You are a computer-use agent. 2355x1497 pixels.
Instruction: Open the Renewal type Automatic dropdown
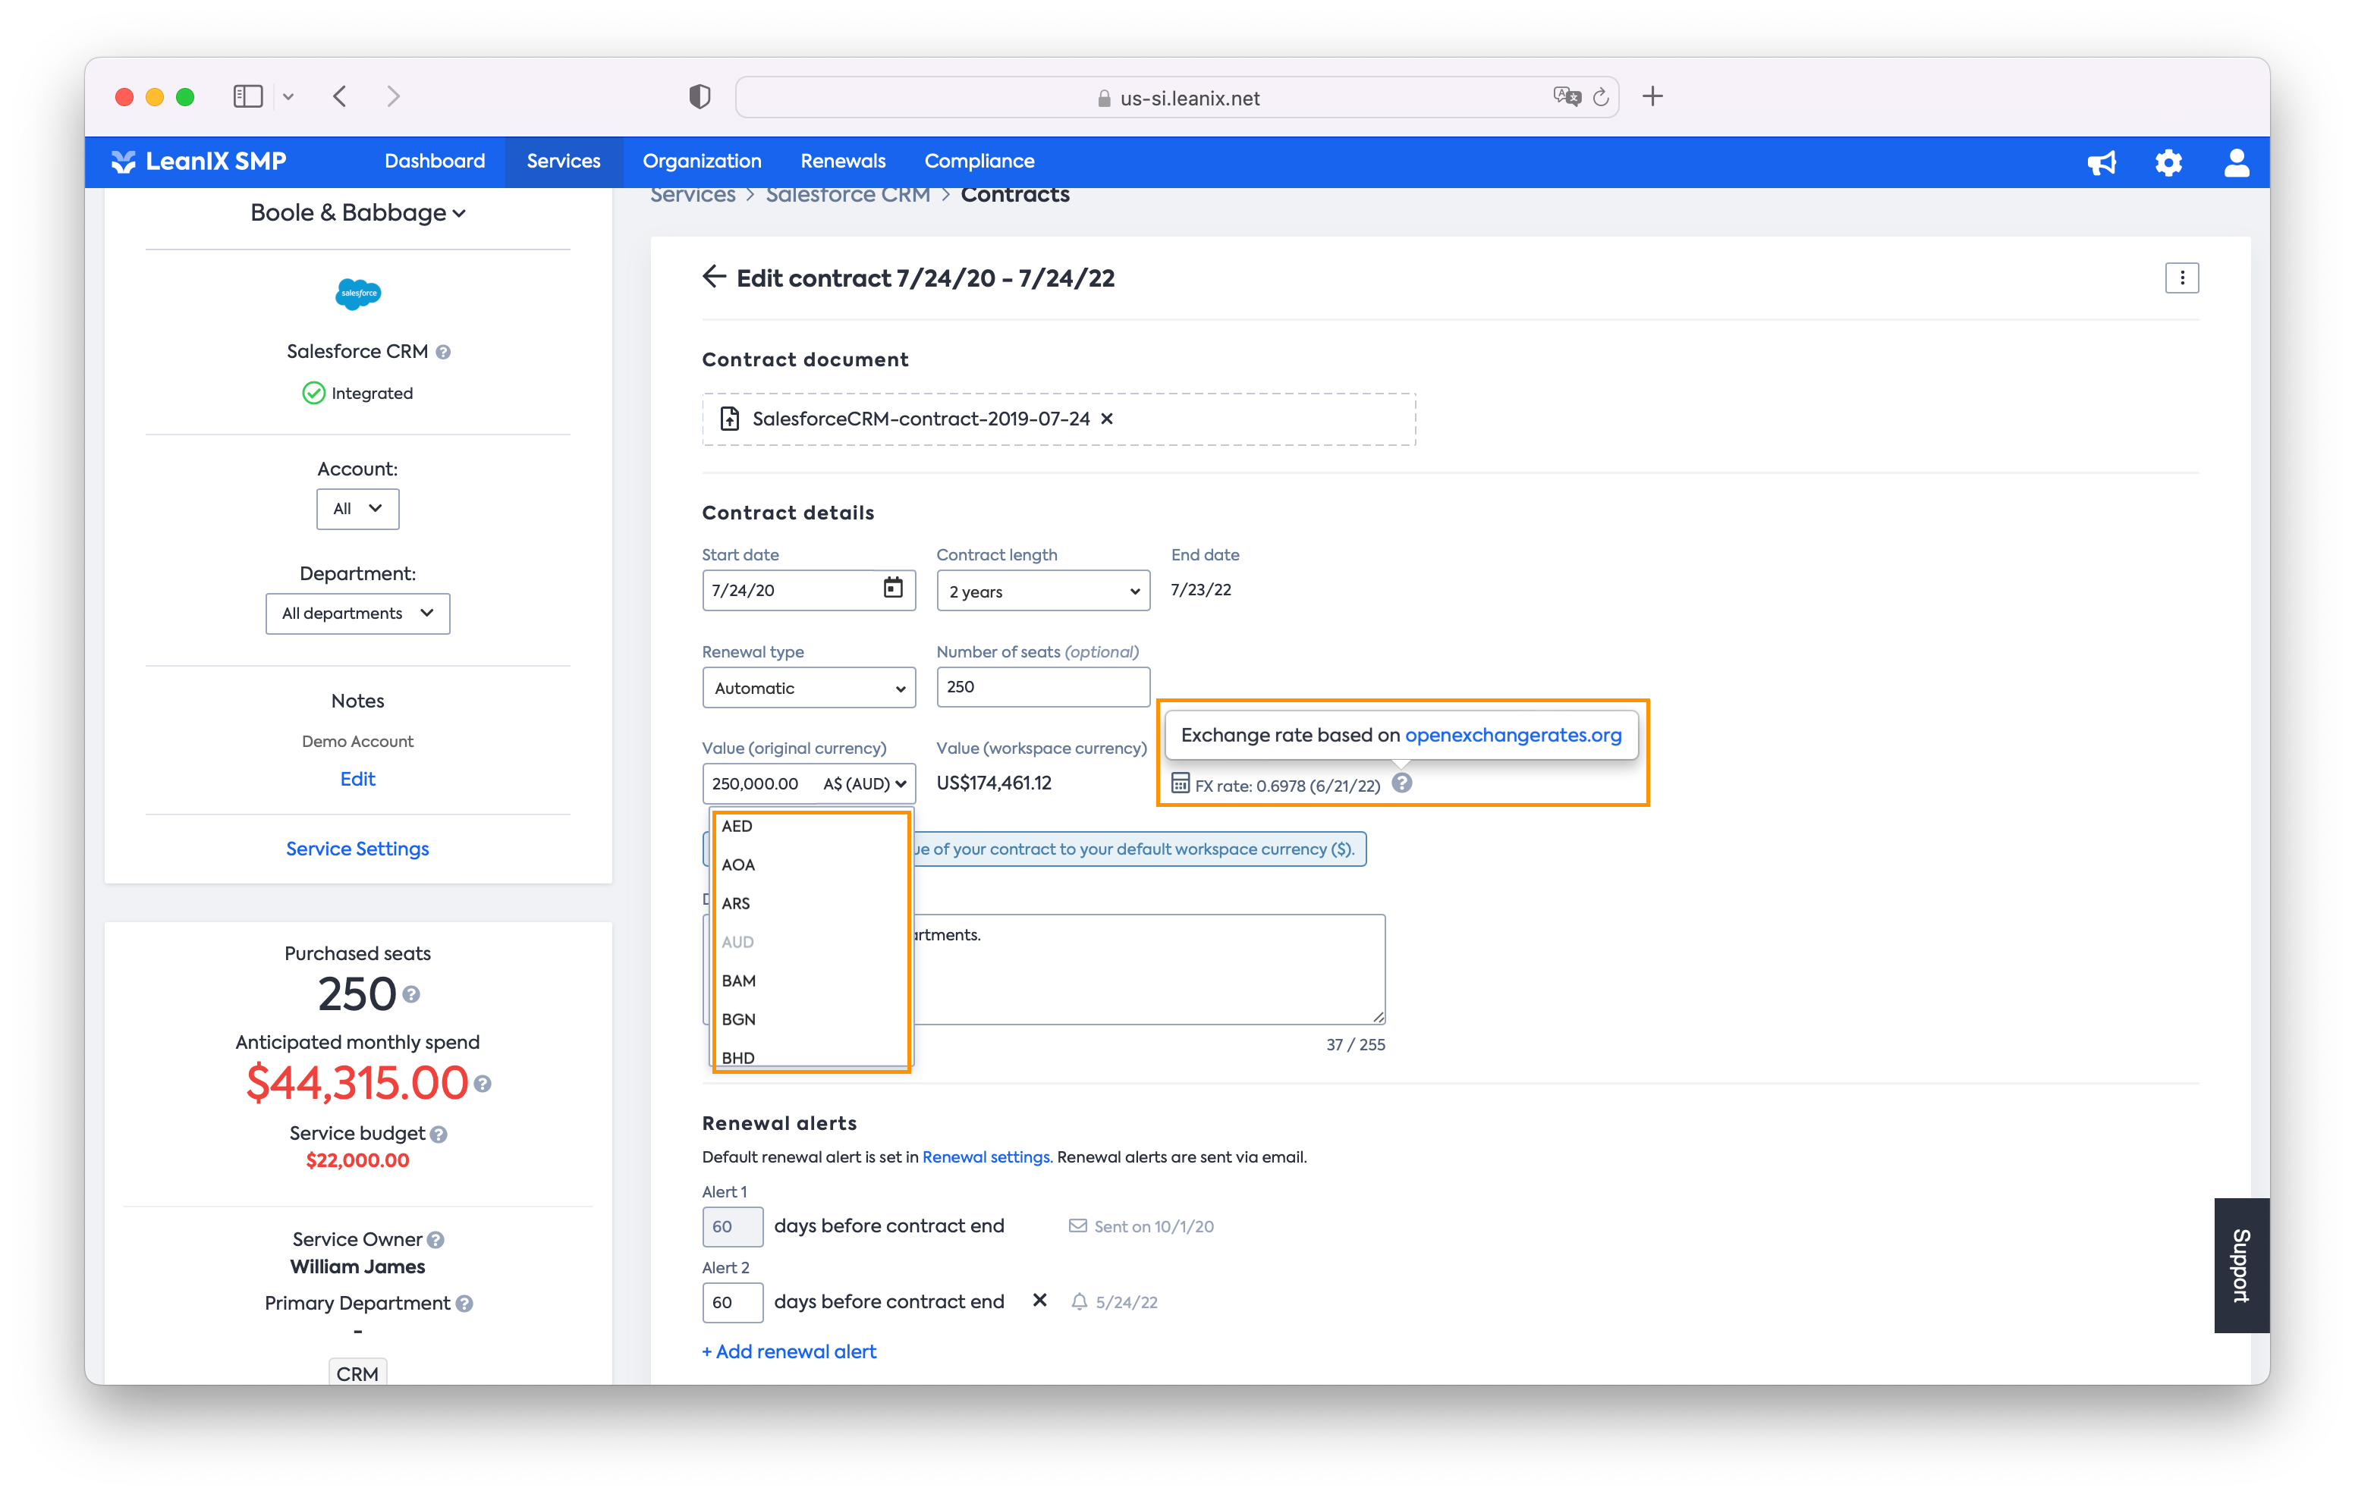click(x=809, y=687)
